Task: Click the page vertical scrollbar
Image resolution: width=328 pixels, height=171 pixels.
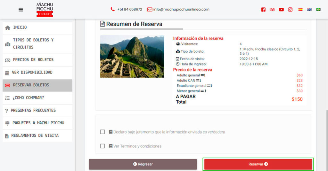Action: 327,140
